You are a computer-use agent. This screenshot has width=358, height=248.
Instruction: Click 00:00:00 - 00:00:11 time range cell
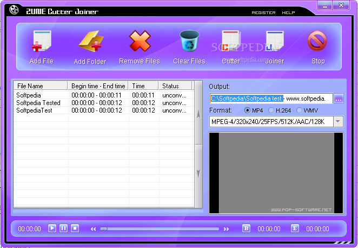click(x=96, y=95)
